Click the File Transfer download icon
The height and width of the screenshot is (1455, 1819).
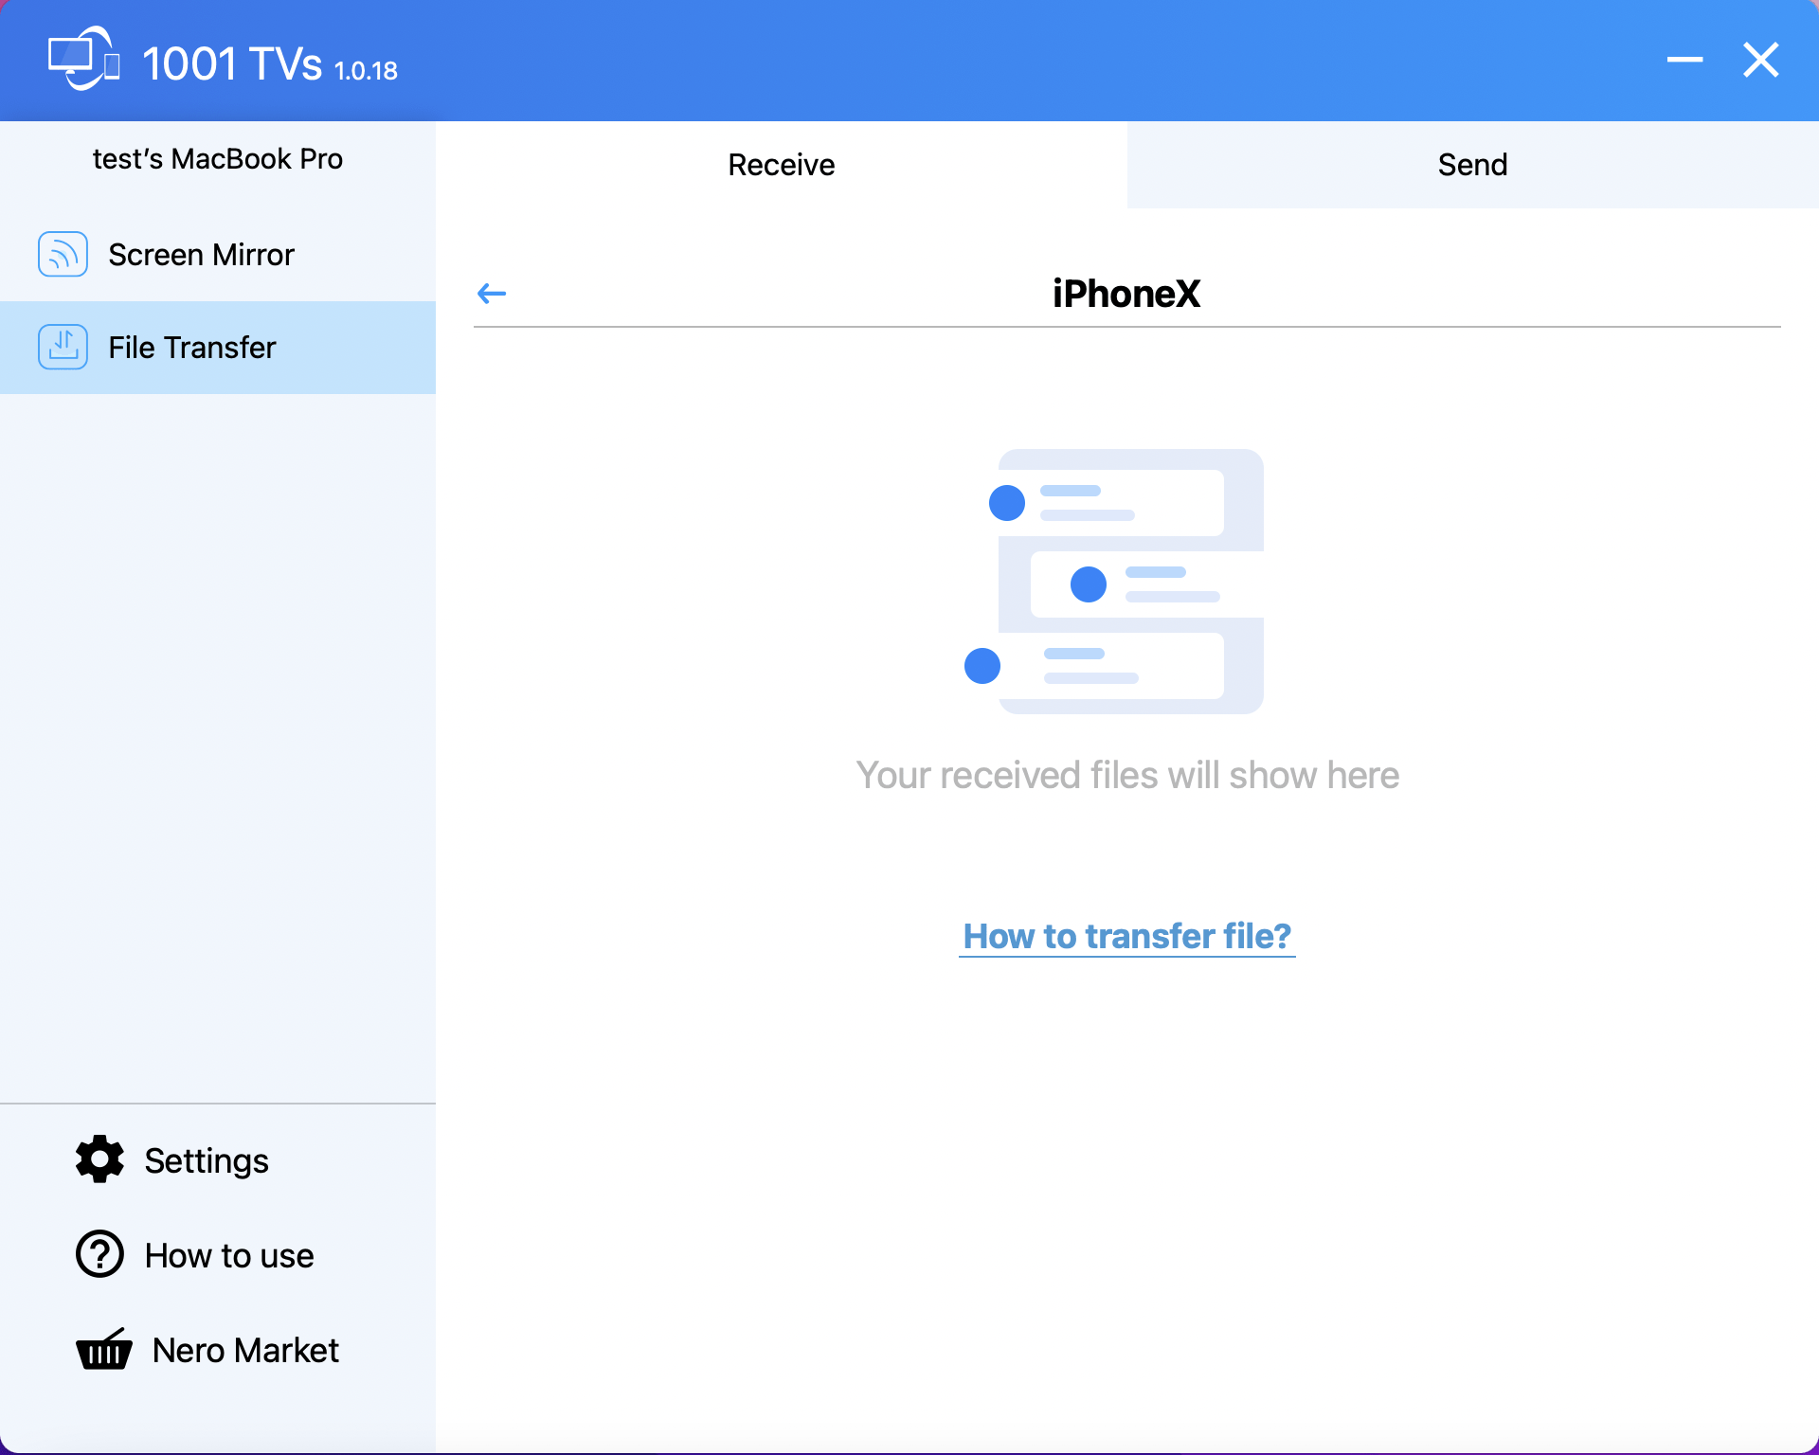63,347
